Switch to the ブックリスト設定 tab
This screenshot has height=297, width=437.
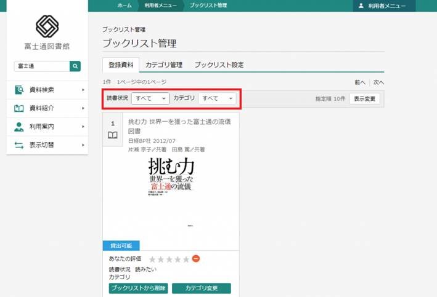tap(219, 65)
